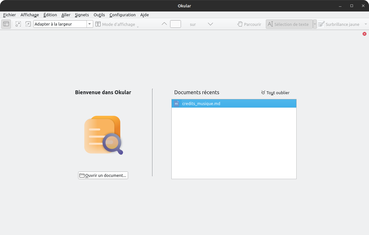
Task: Toggle the Sélection de texte tool
Action: (289, 24)
